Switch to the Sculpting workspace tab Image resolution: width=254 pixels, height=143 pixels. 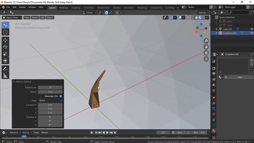(75, 8)
